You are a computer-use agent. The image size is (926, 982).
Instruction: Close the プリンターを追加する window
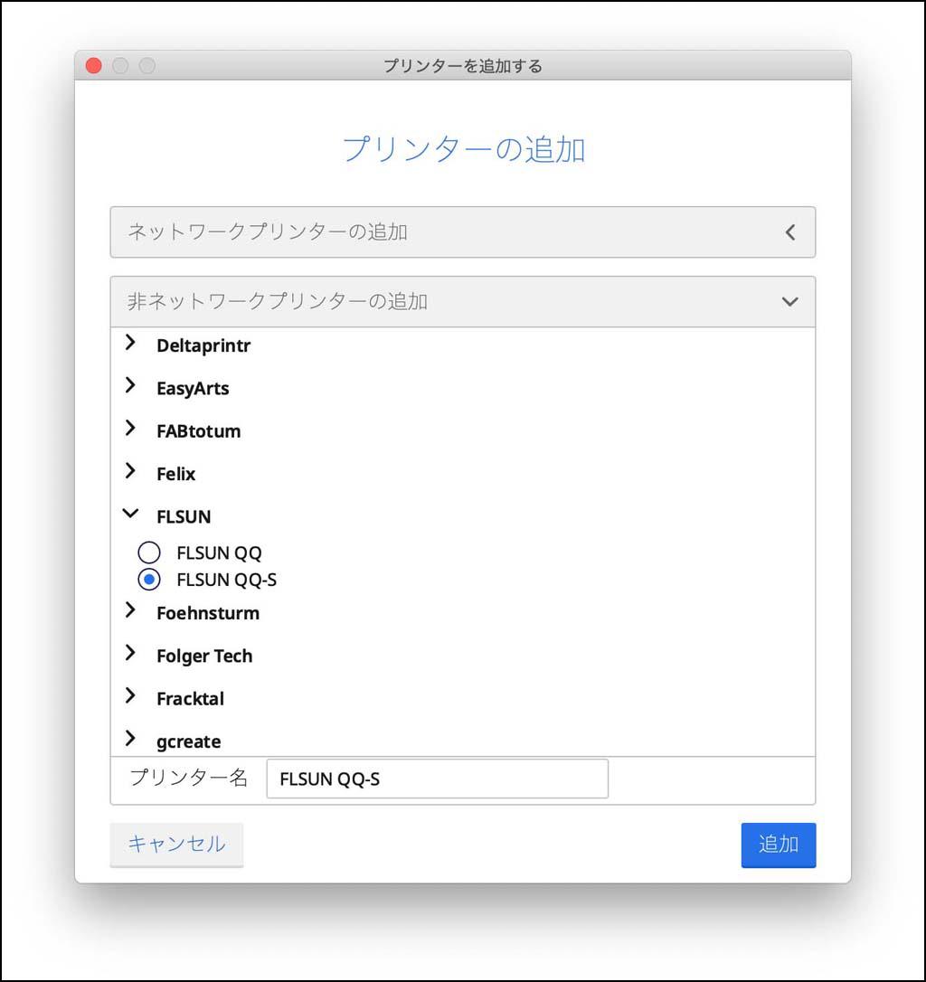click(94, 66)
